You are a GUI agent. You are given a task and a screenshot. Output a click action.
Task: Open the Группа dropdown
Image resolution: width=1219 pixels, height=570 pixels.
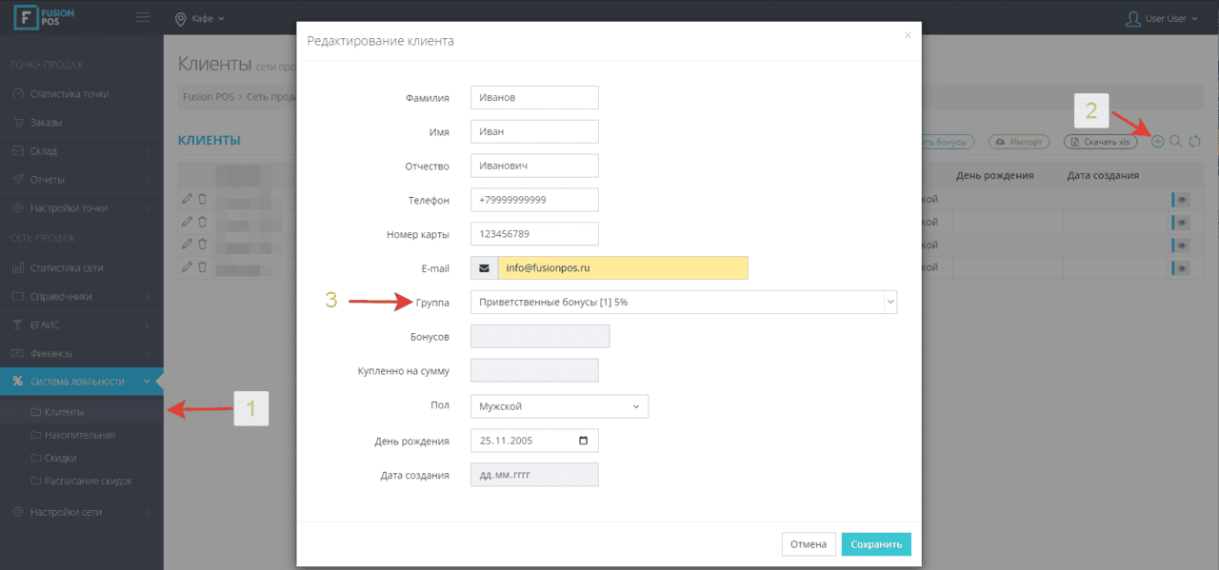click(x=684, y=302)
